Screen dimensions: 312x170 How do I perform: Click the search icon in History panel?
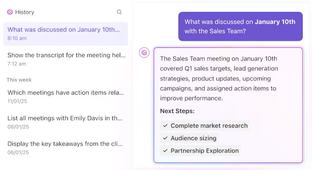(x=119, y=12)
